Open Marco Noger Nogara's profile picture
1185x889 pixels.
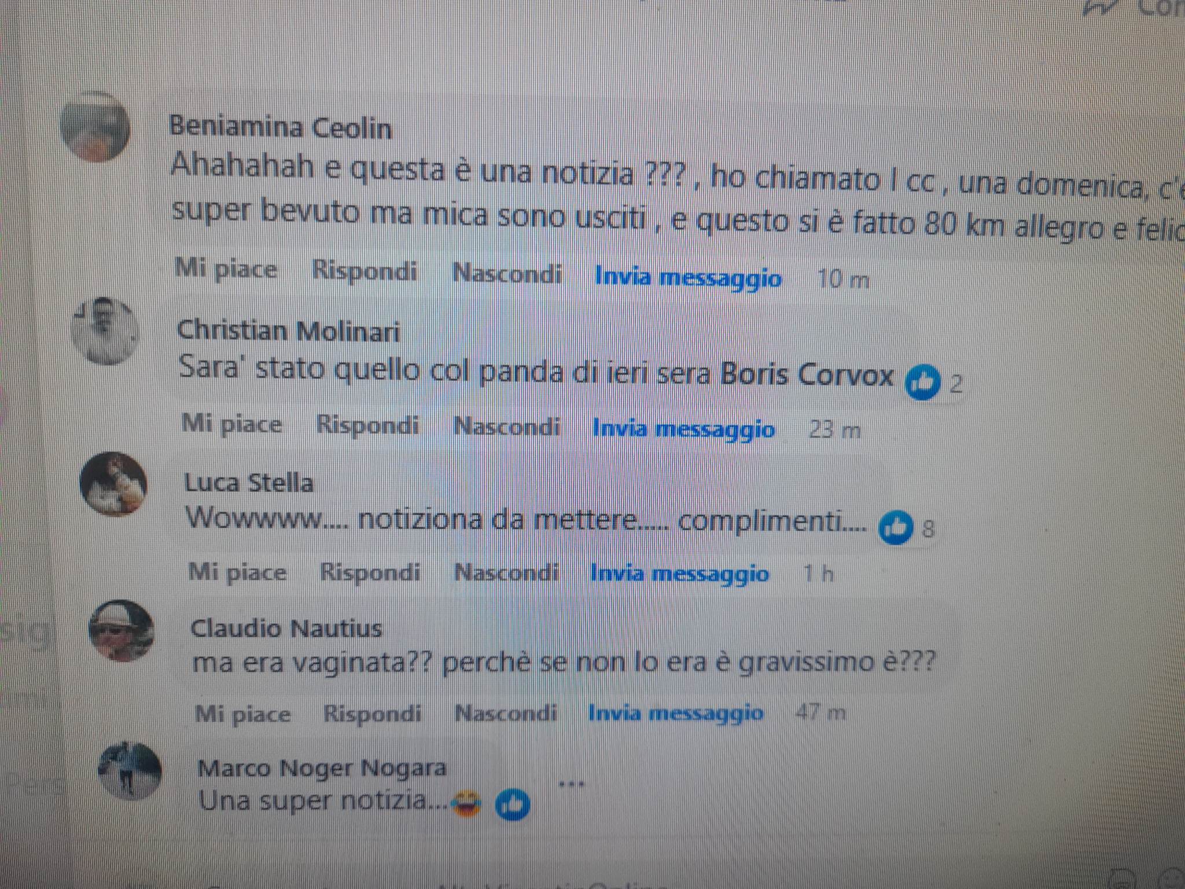pyautogui.click(x=130, y=771)
